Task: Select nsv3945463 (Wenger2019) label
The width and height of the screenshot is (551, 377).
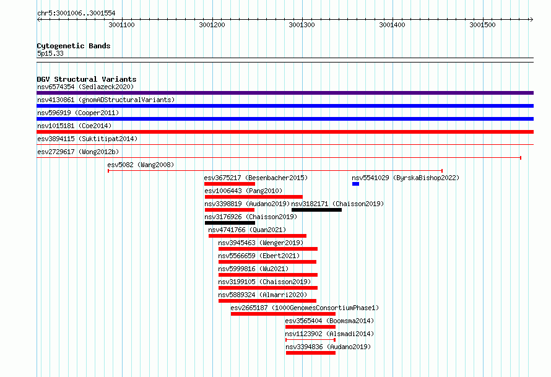Action: (261, 243)
